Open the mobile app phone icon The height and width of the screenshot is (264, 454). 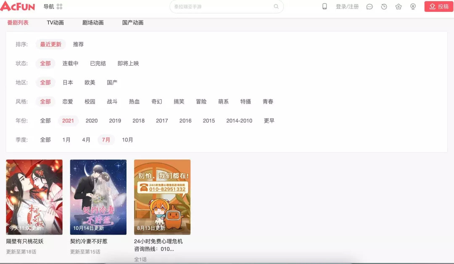[325, 6]
